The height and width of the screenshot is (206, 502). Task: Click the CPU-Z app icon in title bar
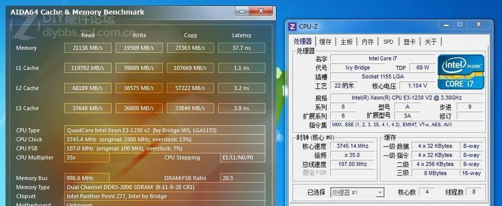[292, 27]
